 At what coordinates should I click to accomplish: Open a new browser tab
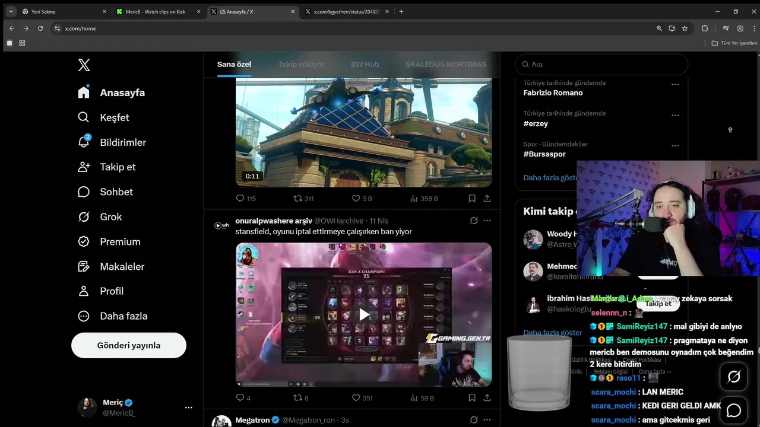[401, 11]
